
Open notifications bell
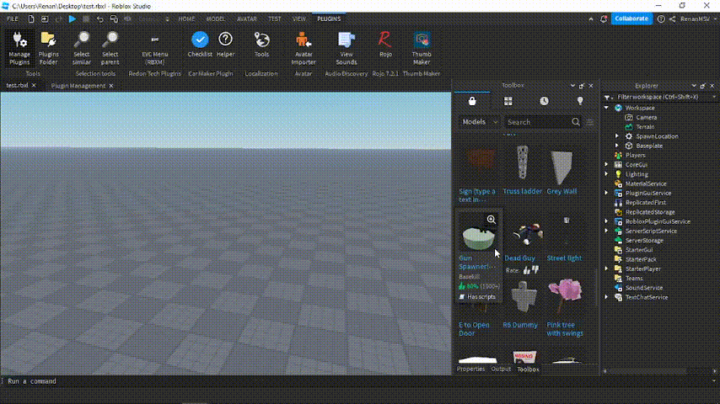coord(604,19)
